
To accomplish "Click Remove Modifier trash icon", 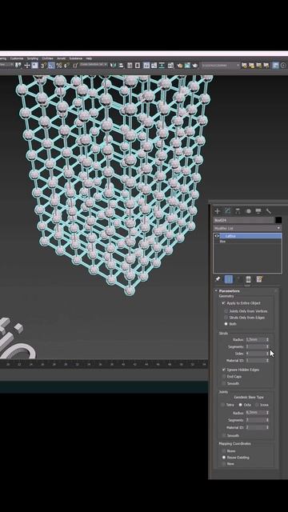I will (248, 279).
